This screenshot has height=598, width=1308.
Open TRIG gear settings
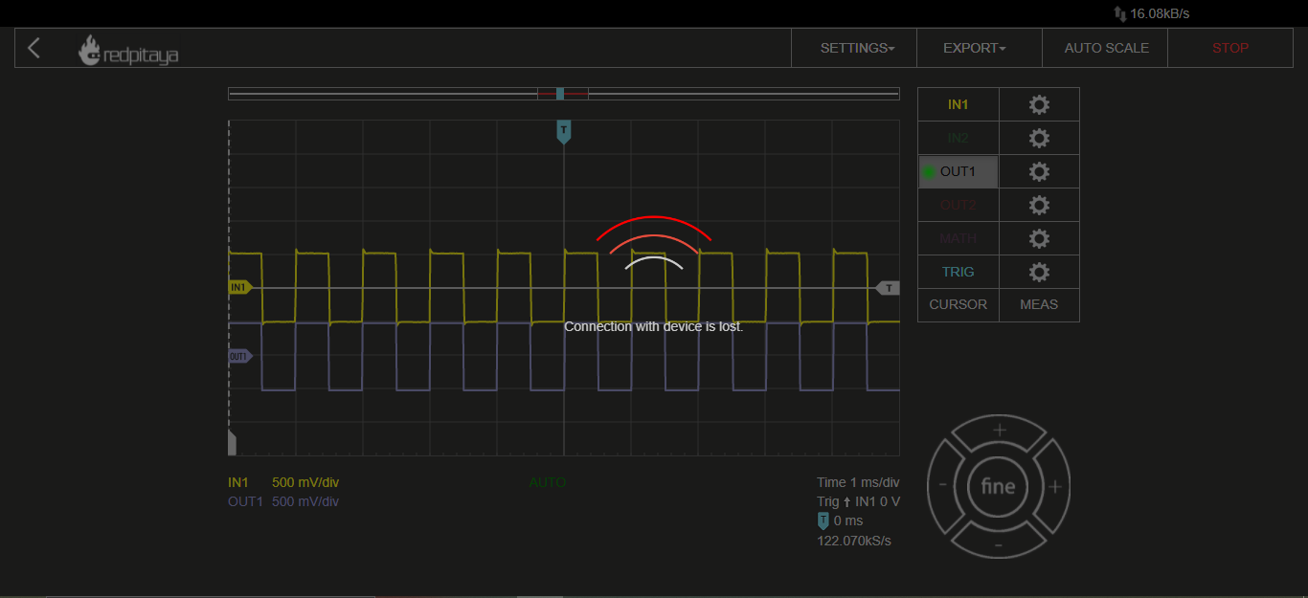click(1039, 273)
